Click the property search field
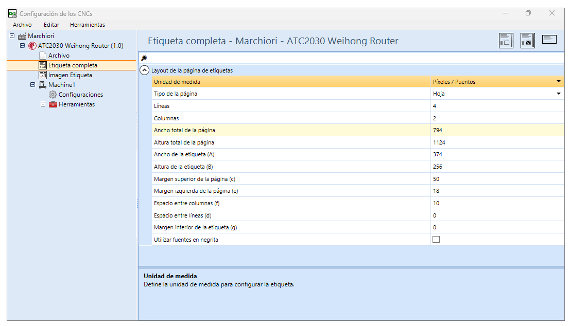Viewport: 570px width, 326px height. [x=351, y=58]
